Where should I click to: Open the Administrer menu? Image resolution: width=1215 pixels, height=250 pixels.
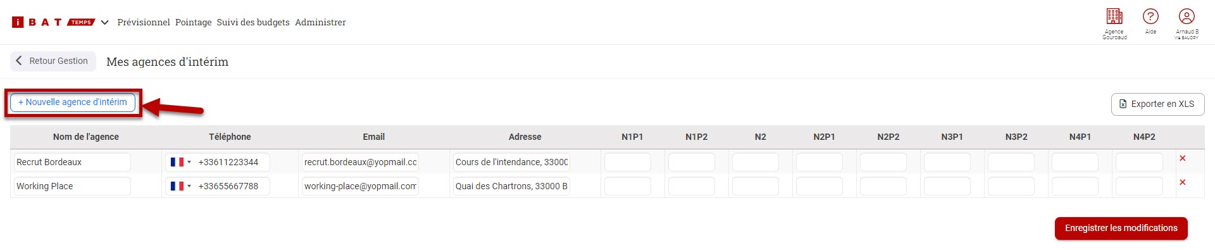coord(320,22)
